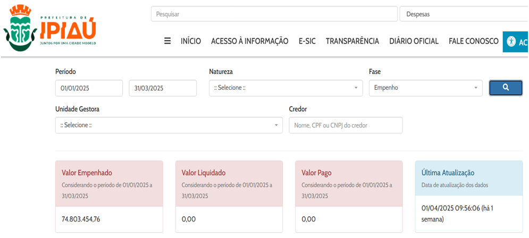Navigate to DIÁRIO OFICIAL

(414, 41)
